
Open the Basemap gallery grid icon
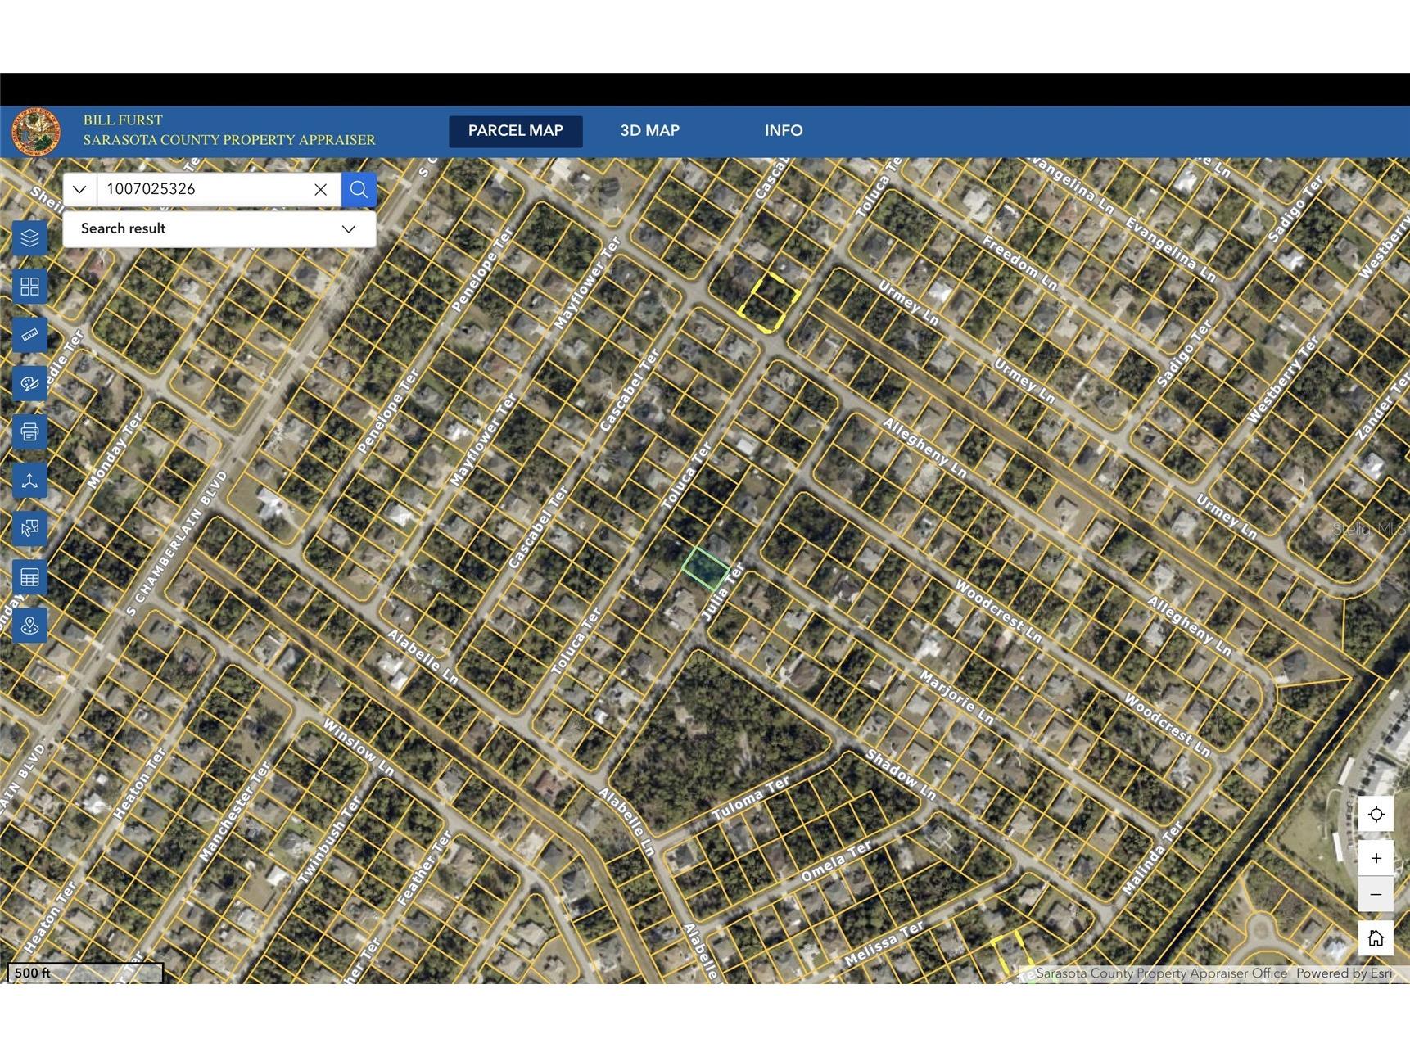(x=29, y=287)
